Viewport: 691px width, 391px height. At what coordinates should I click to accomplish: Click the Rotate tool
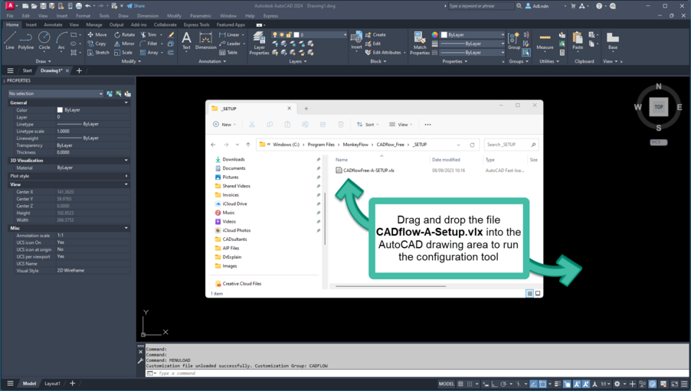pyautogui.click(x=125, y=34)
